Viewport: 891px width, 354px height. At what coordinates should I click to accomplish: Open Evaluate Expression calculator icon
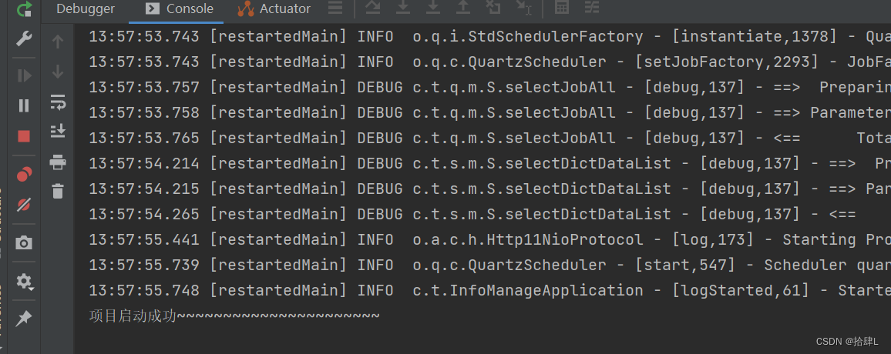561,8
